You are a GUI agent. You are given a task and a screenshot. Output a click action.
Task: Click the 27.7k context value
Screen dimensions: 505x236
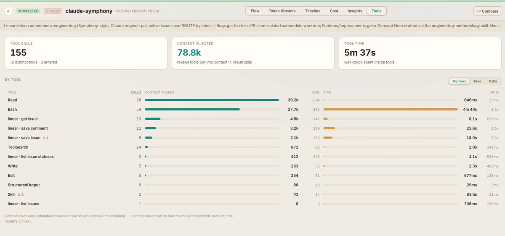pos(293,109)
